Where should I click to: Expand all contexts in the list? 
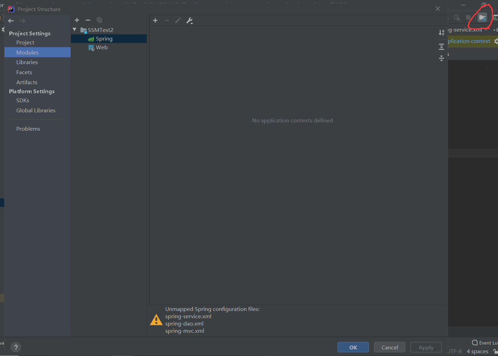(442, 46)
